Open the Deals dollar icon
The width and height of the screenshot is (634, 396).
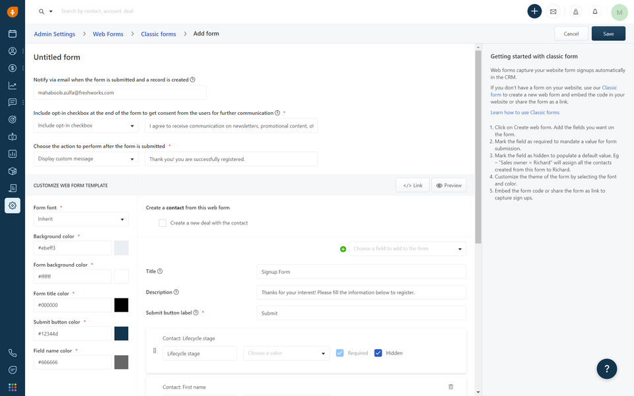13,68
